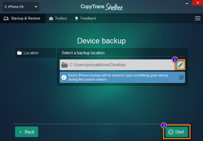Close the CopyTrans Shelbee window
The height and width of the screenshot is (141, 203).
pos(197,3)
